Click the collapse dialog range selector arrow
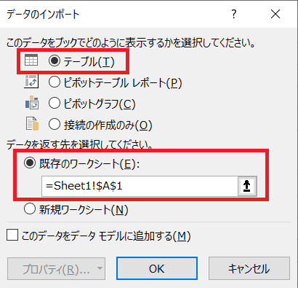The image size is (298, 288). [x=247, y=186]
